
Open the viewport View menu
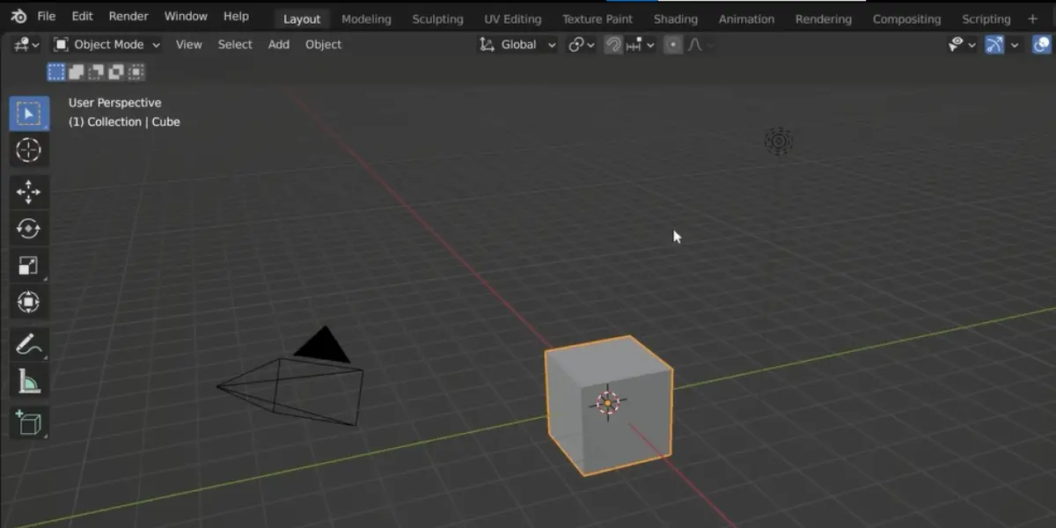point(189,45)
